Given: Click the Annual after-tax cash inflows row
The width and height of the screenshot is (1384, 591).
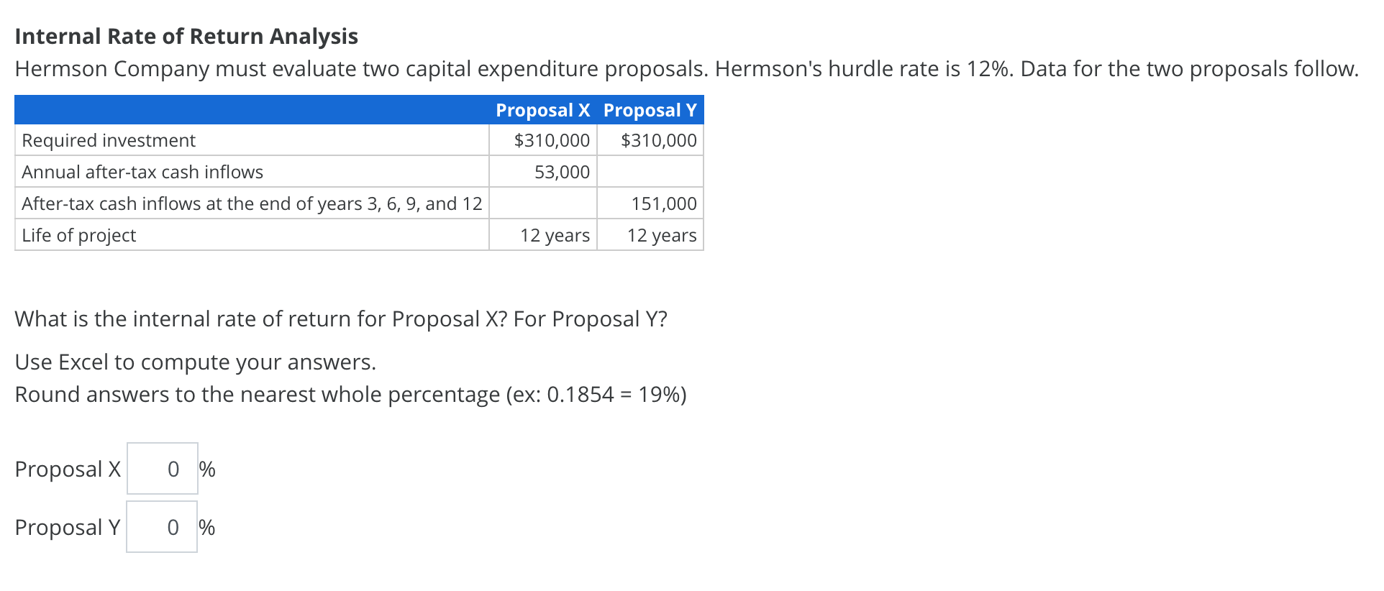Looking at the screenshot, I should point(142,172).
